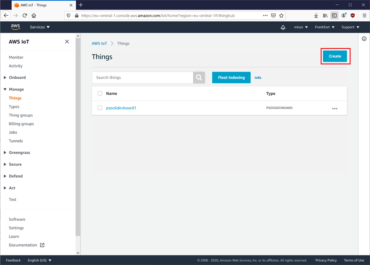This screenshot has height=265, width=370.
Task: Open Billing groups
Action: point(21,124)
